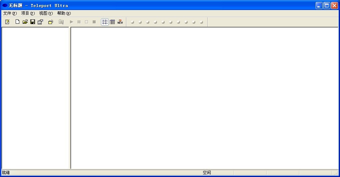340x177 pixels.
Task: Open the 帮助 (Help) menu
Action: point(64,13)
